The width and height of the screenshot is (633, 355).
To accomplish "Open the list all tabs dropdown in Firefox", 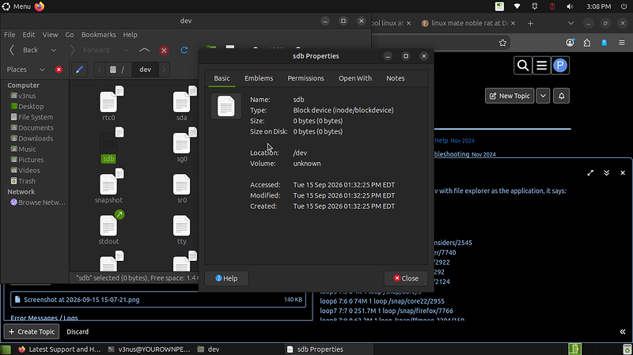I will coord(570,24).
